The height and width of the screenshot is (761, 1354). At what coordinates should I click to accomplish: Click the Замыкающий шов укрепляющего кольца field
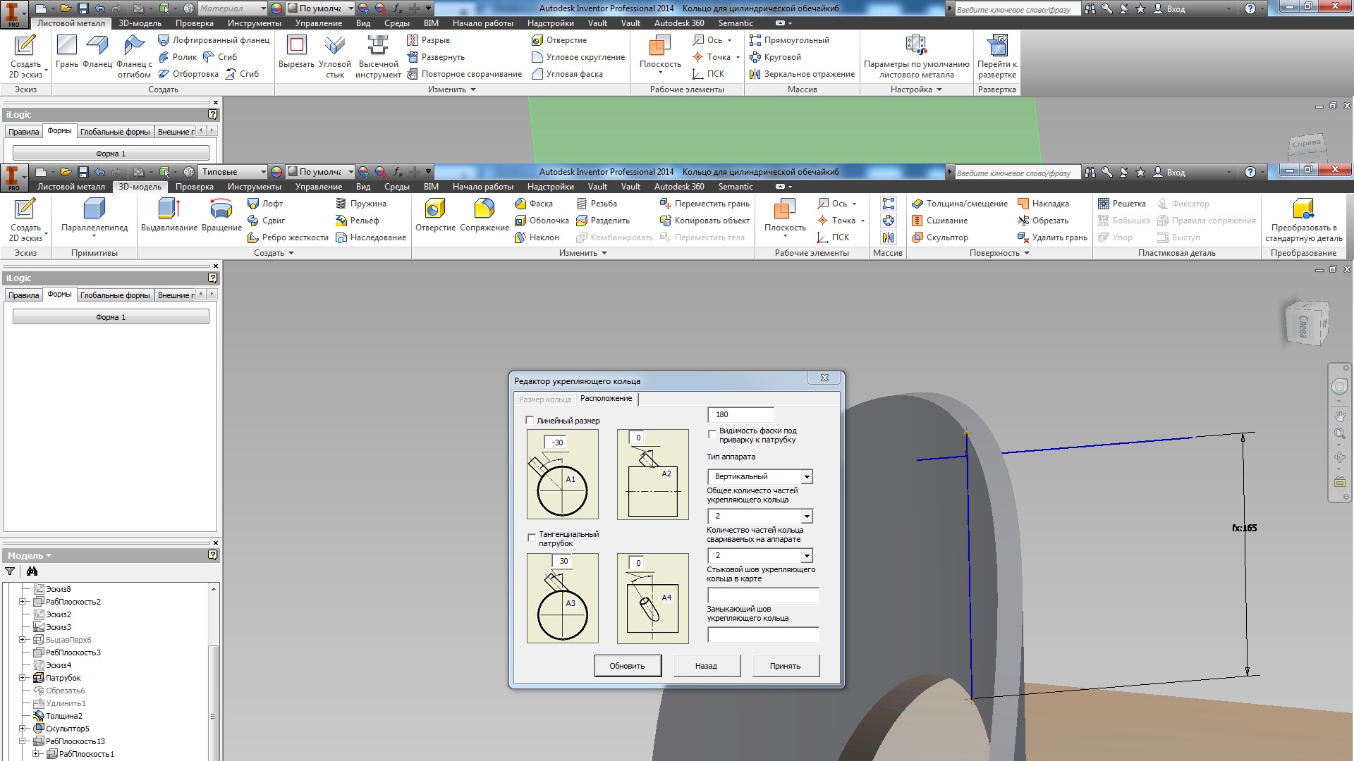[763, 635]
